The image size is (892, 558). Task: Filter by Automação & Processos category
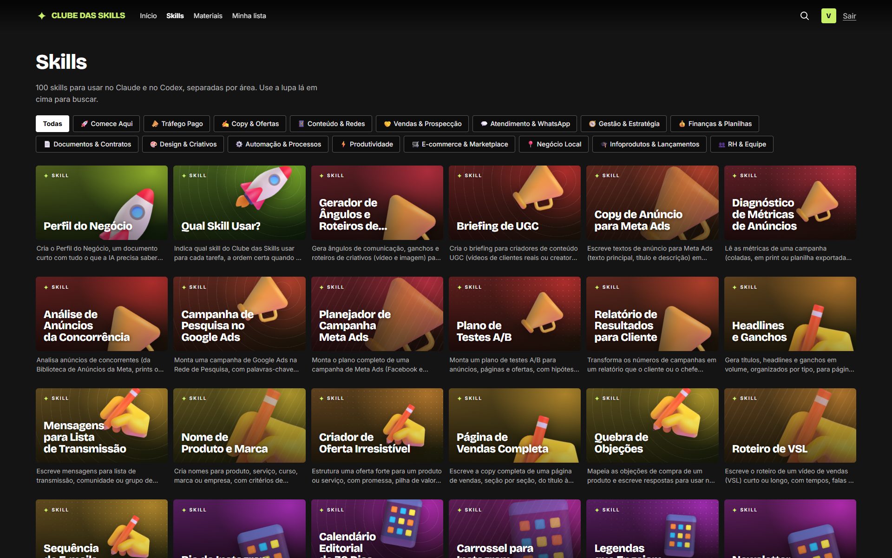[x=278, y=144]
